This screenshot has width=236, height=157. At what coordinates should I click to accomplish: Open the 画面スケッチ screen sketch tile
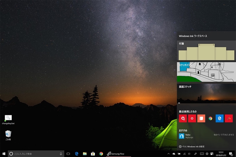click(206, 93)
